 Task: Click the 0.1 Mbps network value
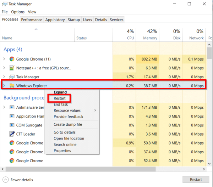coord(196,59)
